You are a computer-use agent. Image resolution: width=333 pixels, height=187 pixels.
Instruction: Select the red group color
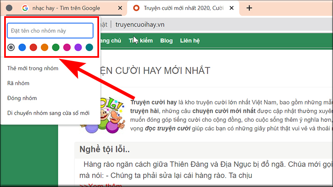(x=33, y=47)
